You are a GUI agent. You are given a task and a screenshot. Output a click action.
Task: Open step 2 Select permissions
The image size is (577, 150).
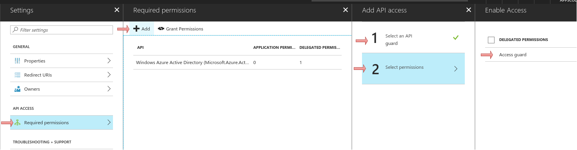(413, 69)
